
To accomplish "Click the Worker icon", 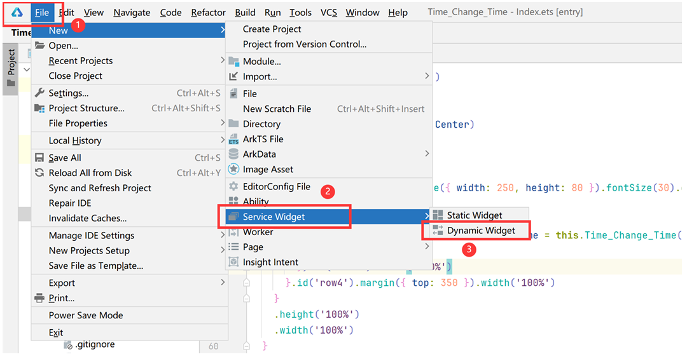I will click(x=233, y=232).
